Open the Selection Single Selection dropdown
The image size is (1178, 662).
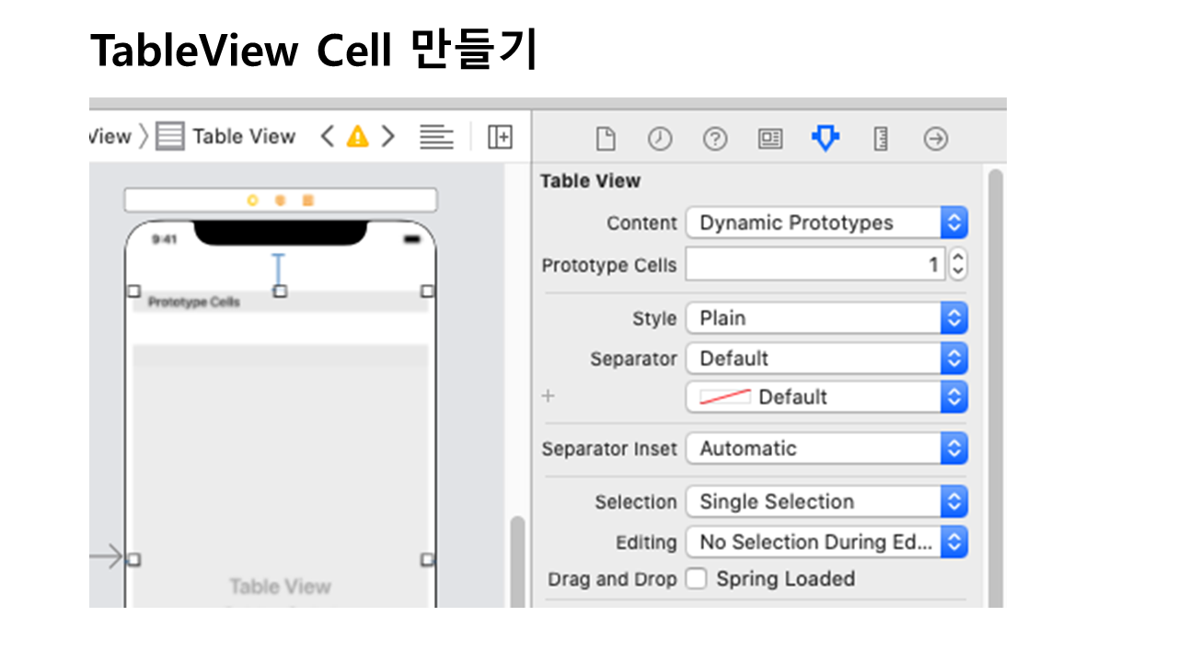(x=826, y=502)
